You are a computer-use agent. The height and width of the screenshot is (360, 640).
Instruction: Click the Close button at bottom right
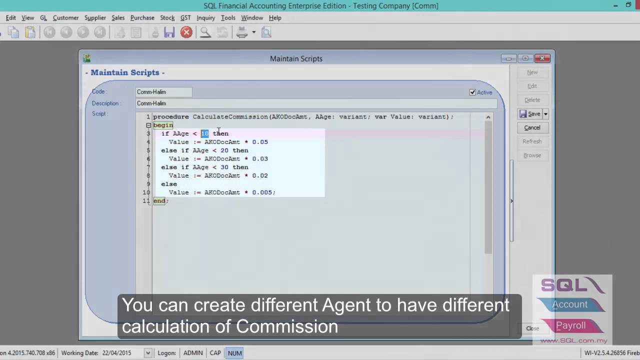tap(532, 328)
